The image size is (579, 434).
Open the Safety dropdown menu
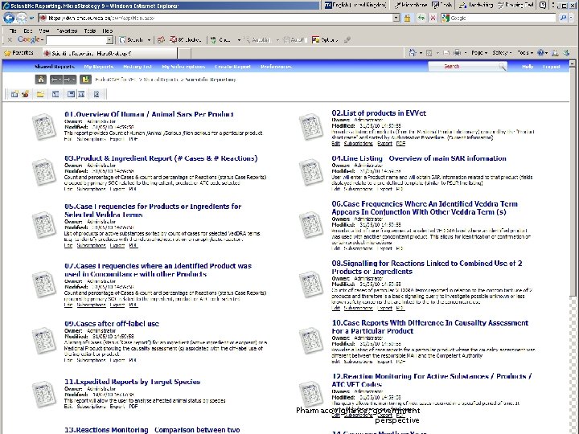[x=502, y=53]
